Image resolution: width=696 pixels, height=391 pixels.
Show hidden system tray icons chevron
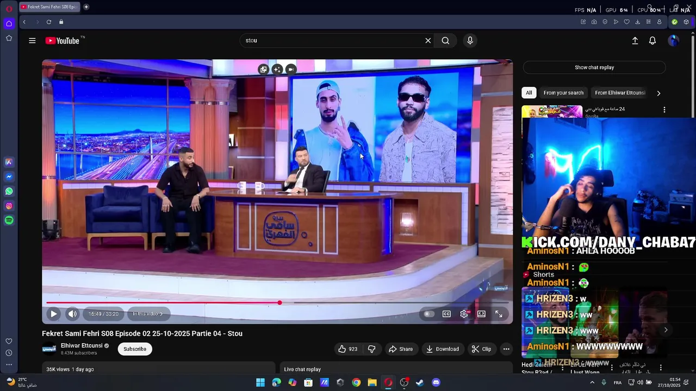click(592, 382)
